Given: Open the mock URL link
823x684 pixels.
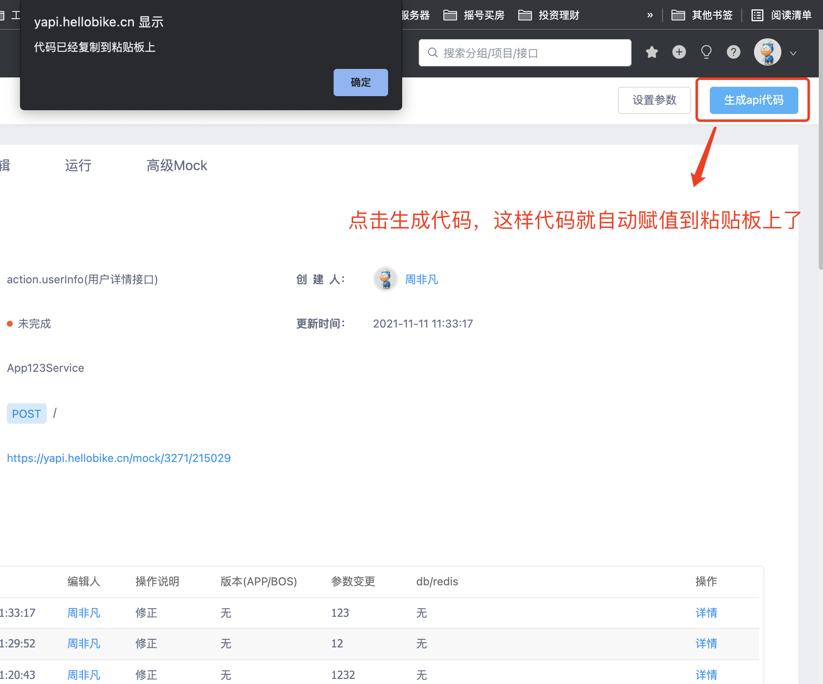Looking at the screenshot, I should (119, 458).
